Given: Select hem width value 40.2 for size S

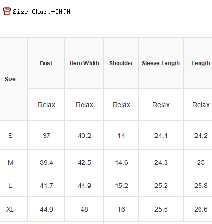Looking at the screenshot, I should [84, 136].
